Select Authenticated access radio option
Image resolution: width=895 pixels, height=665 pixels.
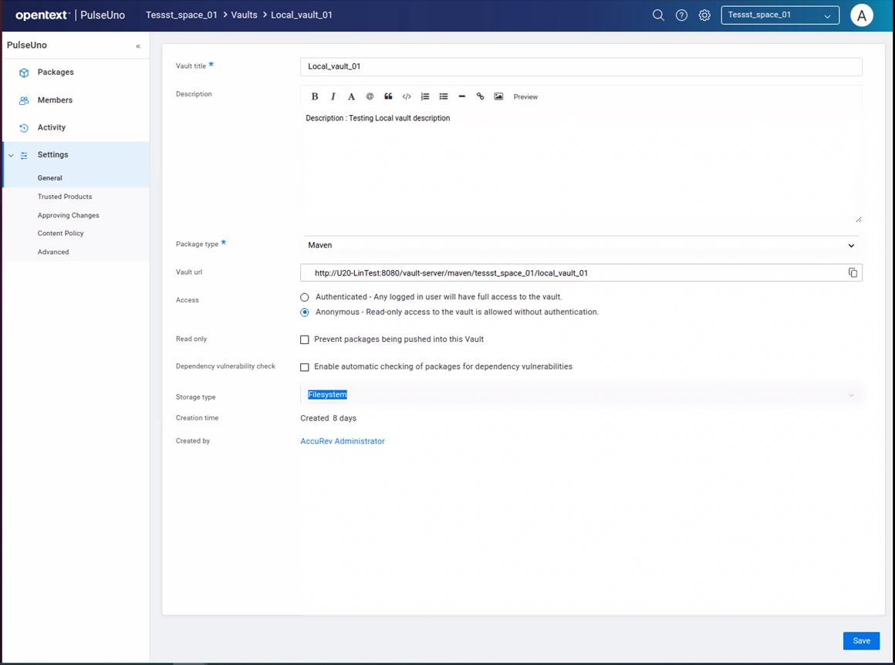(305, 297)
